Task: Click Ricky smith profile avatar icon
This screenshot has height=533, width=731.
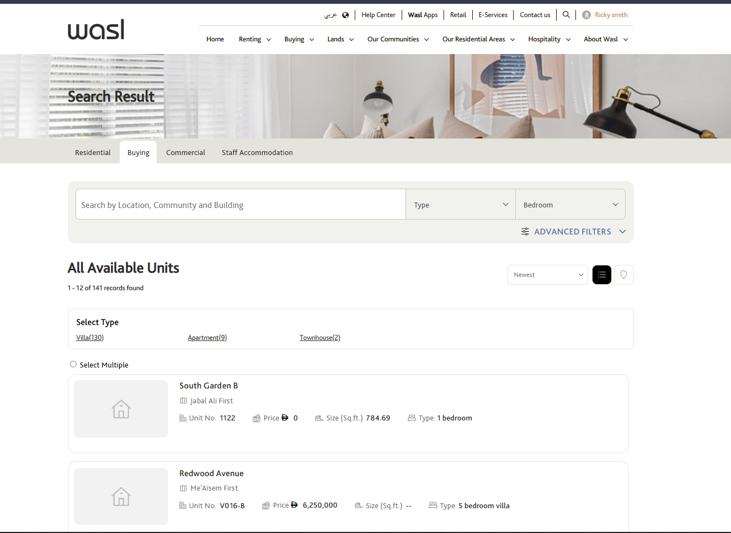Action: pos(586,15)
